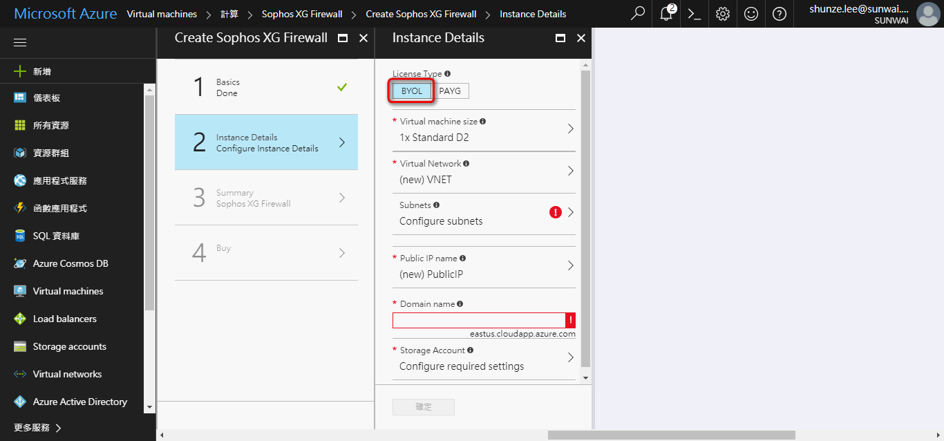The image size is (944, 441).
Task: Close Create Sophos XG Firewall blade
Action: pos(364,38)
